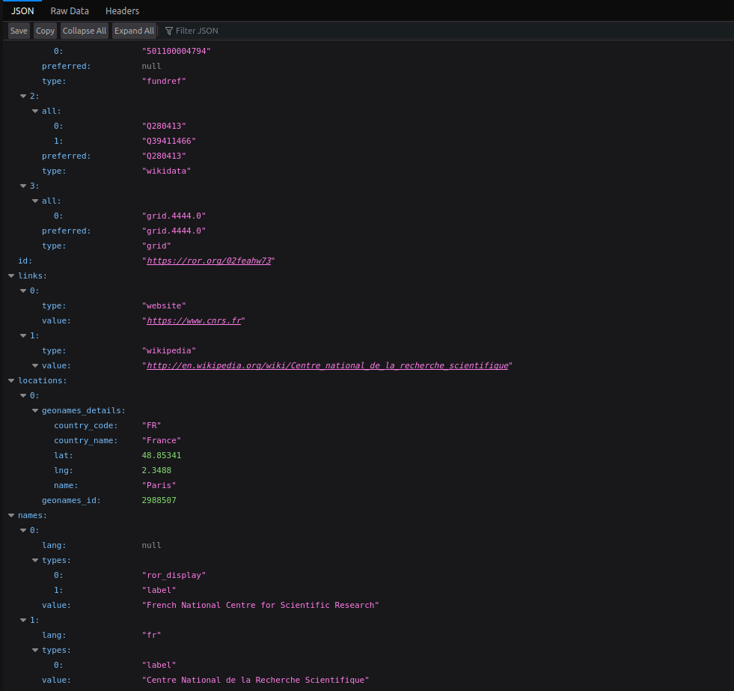Screen dimensions: 734x691
Task: Click the Expand All button
Action: coord(134,31)
